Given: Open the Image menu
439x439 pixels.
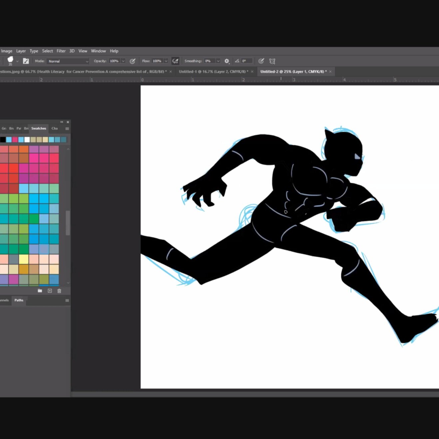Looking at the screenshot, I should (x=7, y=51).
